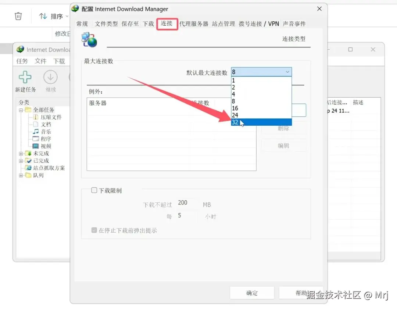Click the 继续 resume download icon
Screen dimensions: 397x309
pos(50,77)
